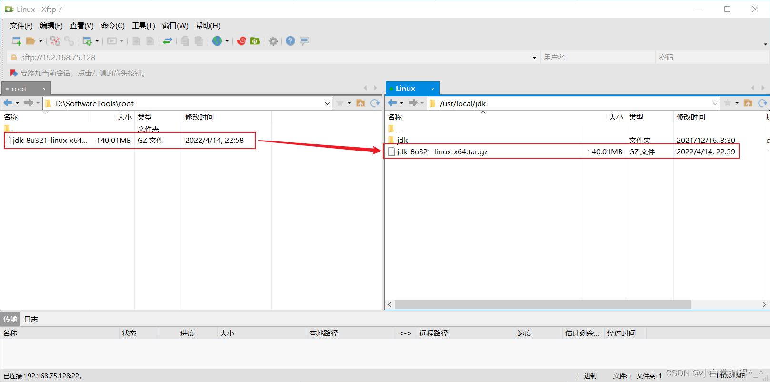The image size is (770, 382).
Task: Open the 编辑(E) menu
Action: point(51,26)
